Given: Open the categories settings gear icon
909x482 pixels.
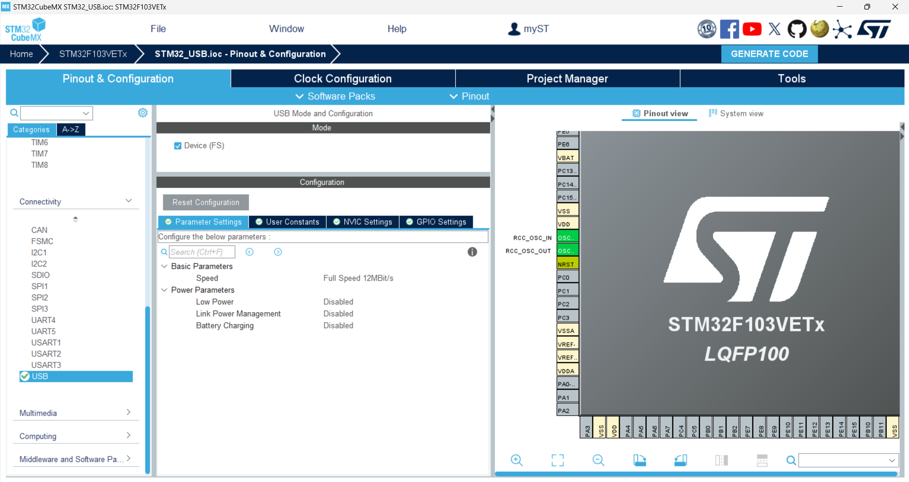Looking at the screenshot, I should point(143,113).
